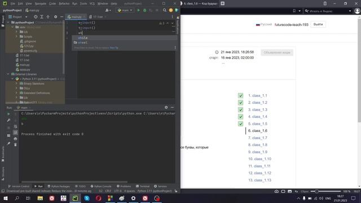Pin the Run tab with the pin icon
Viewport: 361px width, 203px height.
click(x=8, y=143)
